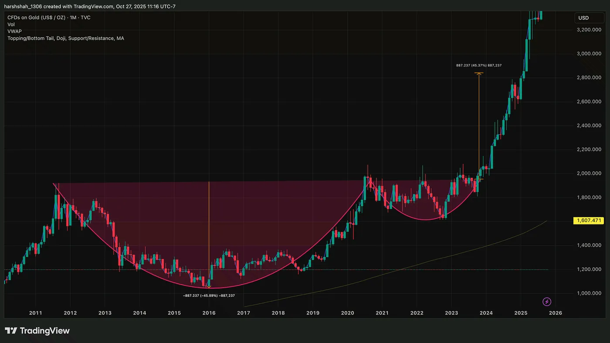Click the 2014 time axis label
Screen dimensions: 610x343
(139, 313)
